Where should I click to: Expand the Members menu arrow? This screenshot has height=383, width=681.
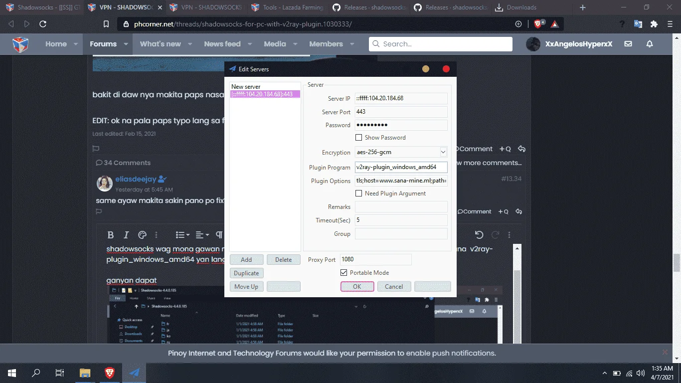pyautogui.click(x=352, y=44)
